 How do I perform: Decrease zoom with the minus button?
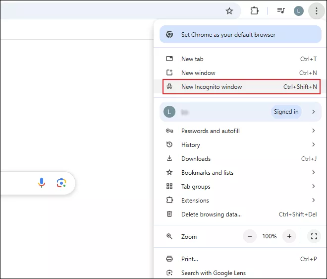250,236
